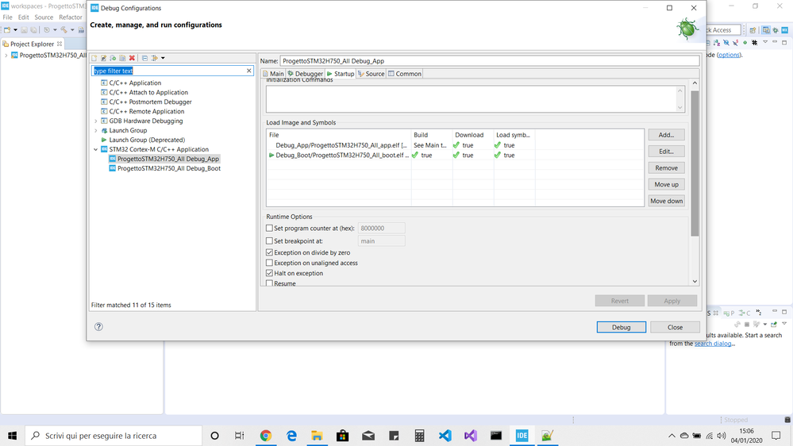Click the Startup tab vertical scrollbar
This screenshot has width=793, height=446.
tap(695, 163)
